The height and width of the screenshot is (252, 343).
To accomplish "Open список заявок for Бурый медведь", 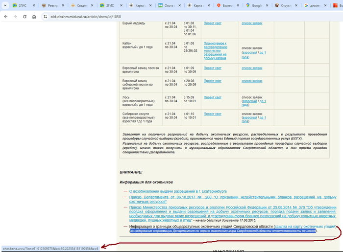I will coord(252,23).
